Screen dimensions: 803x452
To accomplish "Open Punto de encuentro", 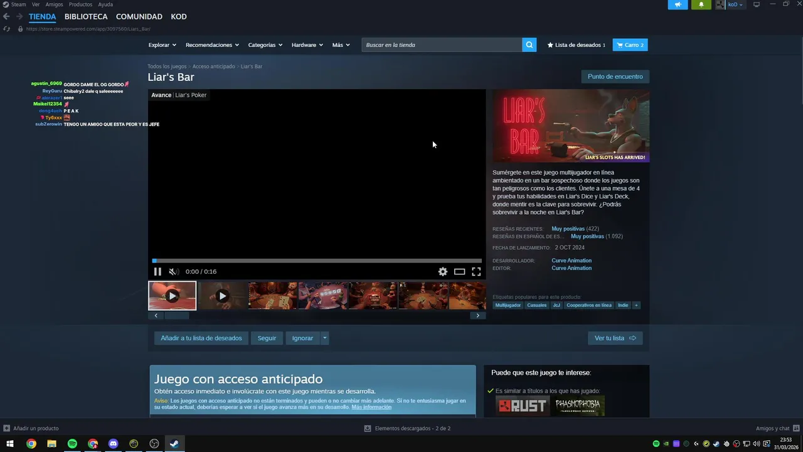I will click(x=615, y=77).
